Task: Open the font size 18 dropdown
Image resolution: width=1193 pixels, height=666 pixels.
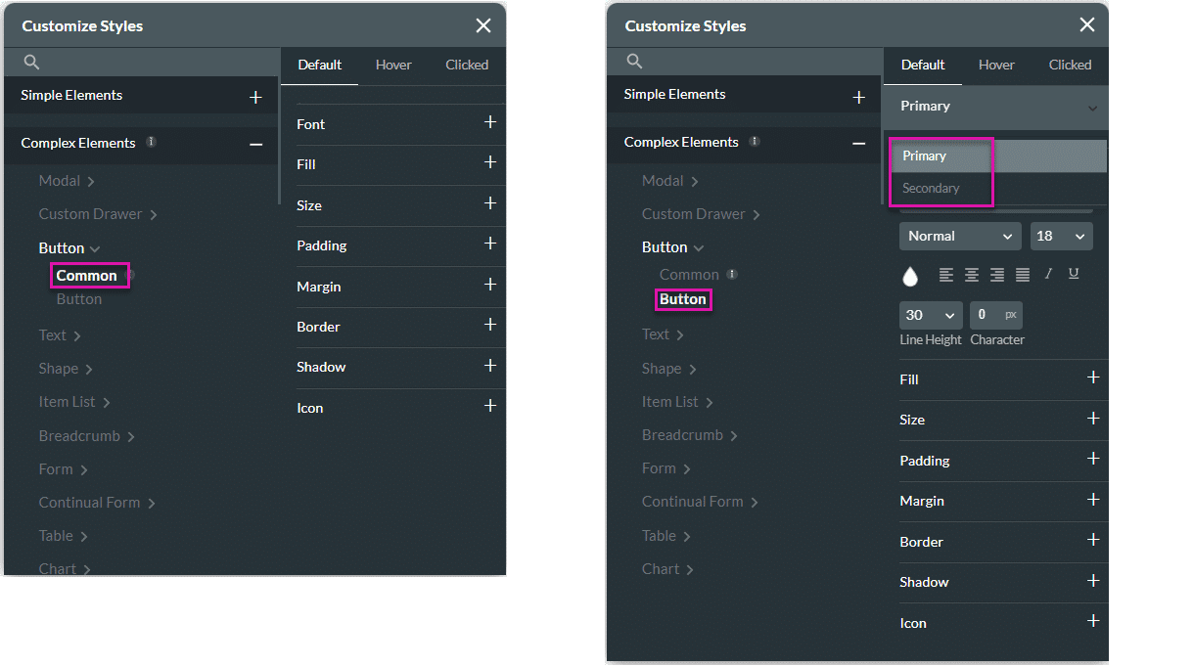Action: tap(1061, 236)
